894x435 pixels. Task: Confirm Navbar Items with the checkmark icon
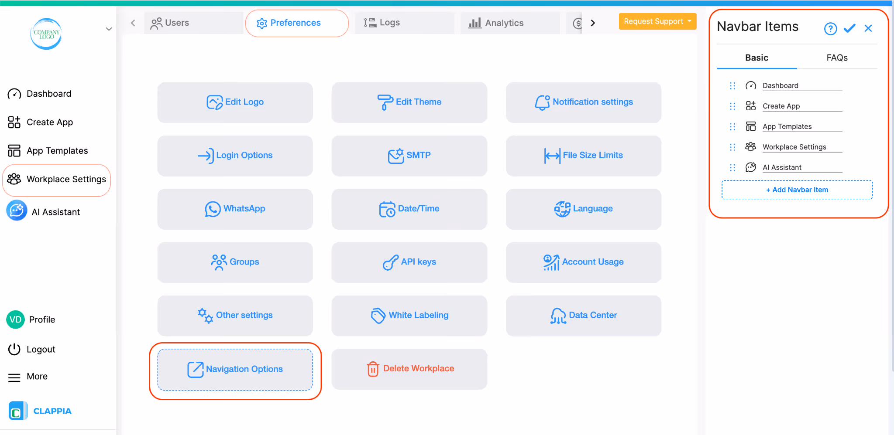tap(849, 28)
